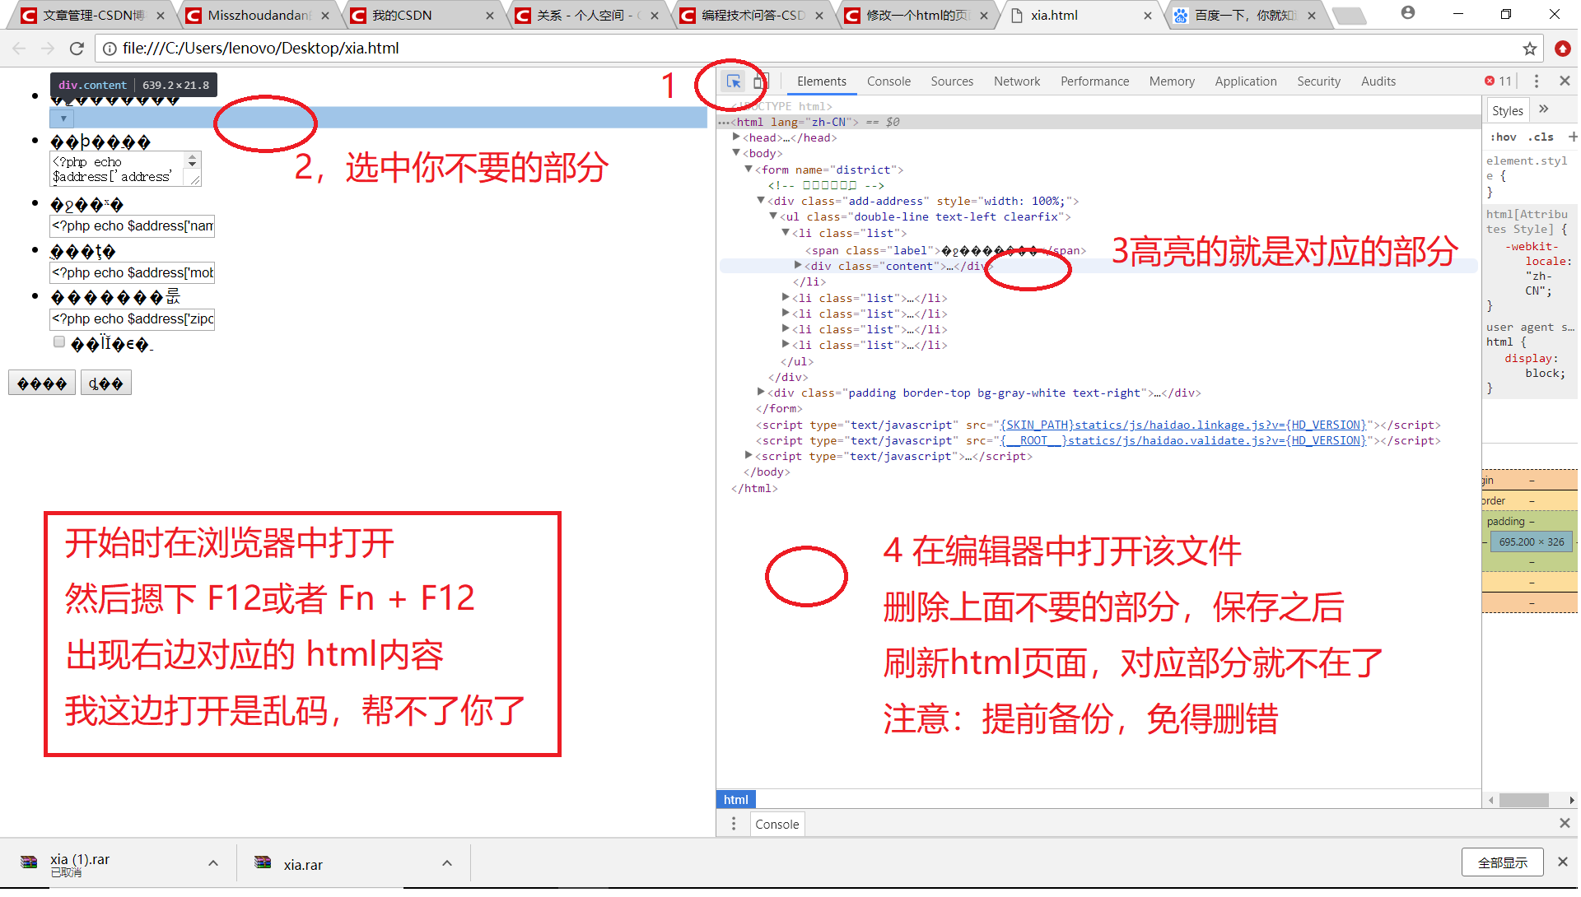The width and height of the screenshot is (1581, 897).
Task: Switch to the Audits tab
Action: (1378, 81)
